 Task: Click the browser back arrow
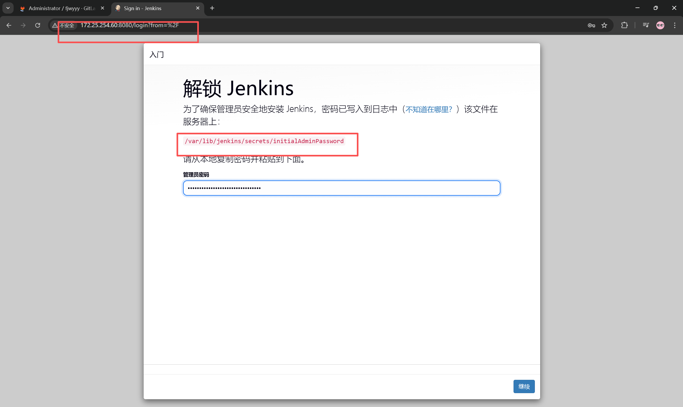[x=9, y=25]
